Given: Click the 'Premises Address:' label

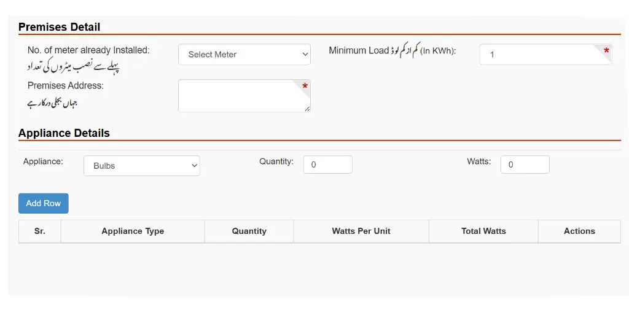Looking at the screenshot, I should pos(66,85).
